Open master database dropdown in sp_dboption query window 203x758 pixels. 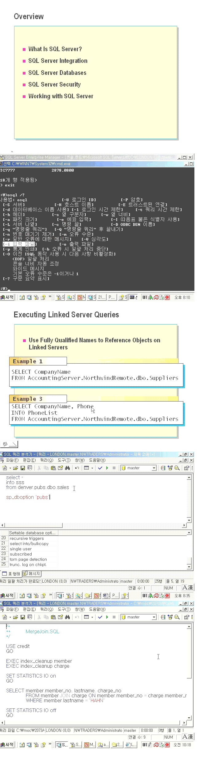coord(154,468)
